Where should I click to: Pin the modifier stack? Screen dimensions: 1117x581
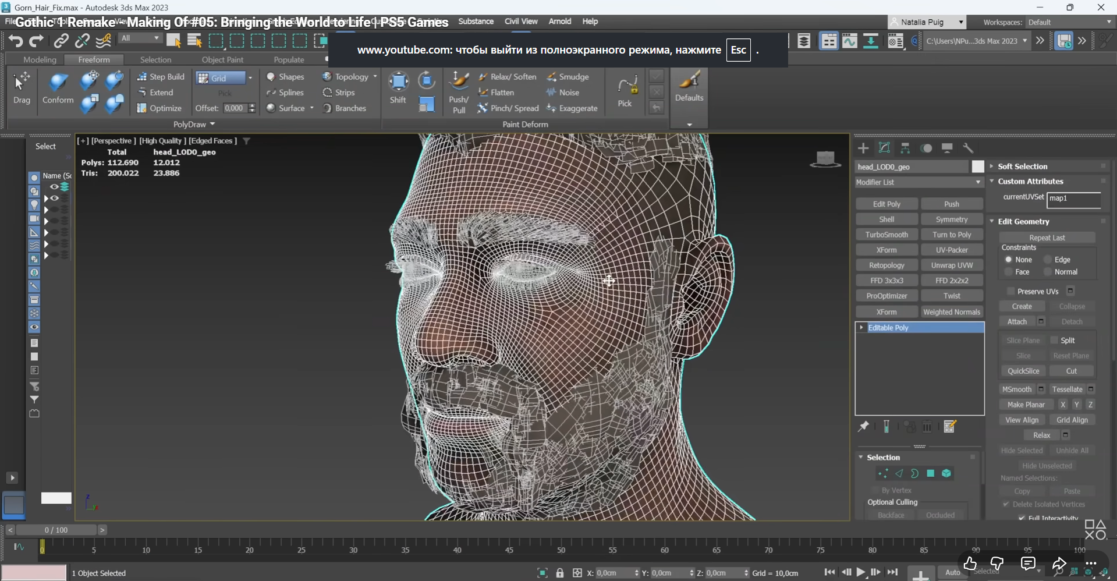coord(863,427)
